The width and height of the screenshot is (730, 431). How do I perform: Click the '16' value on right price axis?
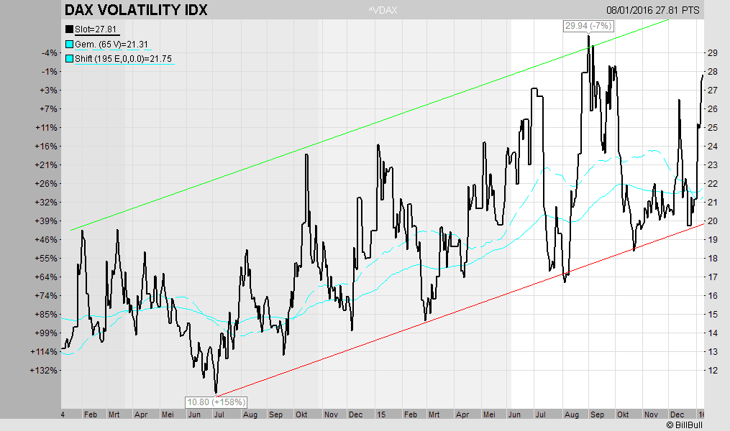point(712,296)
